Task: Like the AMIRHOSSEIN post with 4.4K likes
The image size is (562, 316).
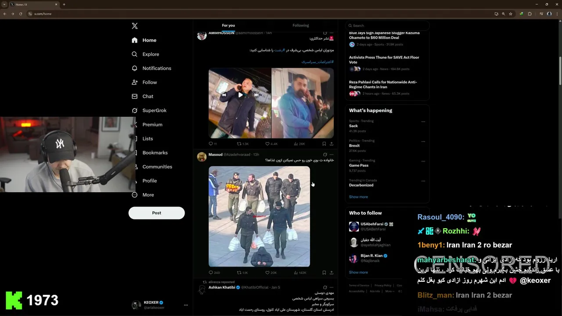Action: click(271, 144)
